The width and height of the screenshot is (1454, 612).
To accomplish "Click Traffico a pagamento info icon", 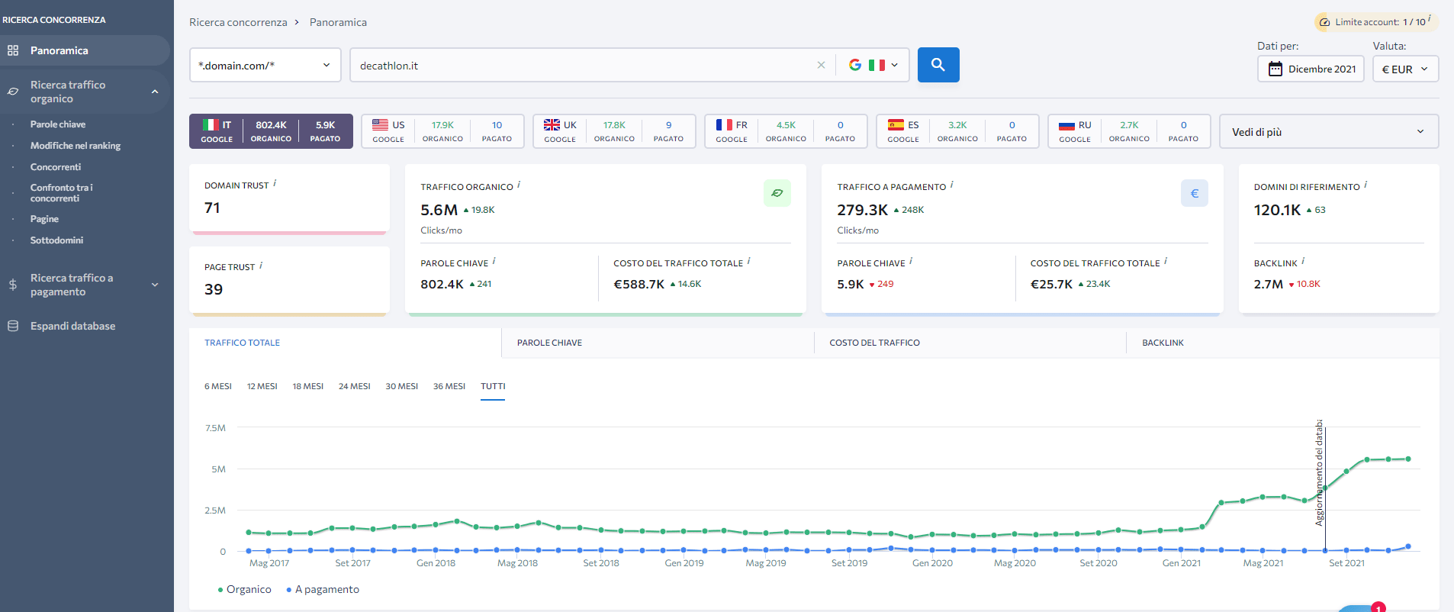I will pyautogui.click(x=951, y=185).
